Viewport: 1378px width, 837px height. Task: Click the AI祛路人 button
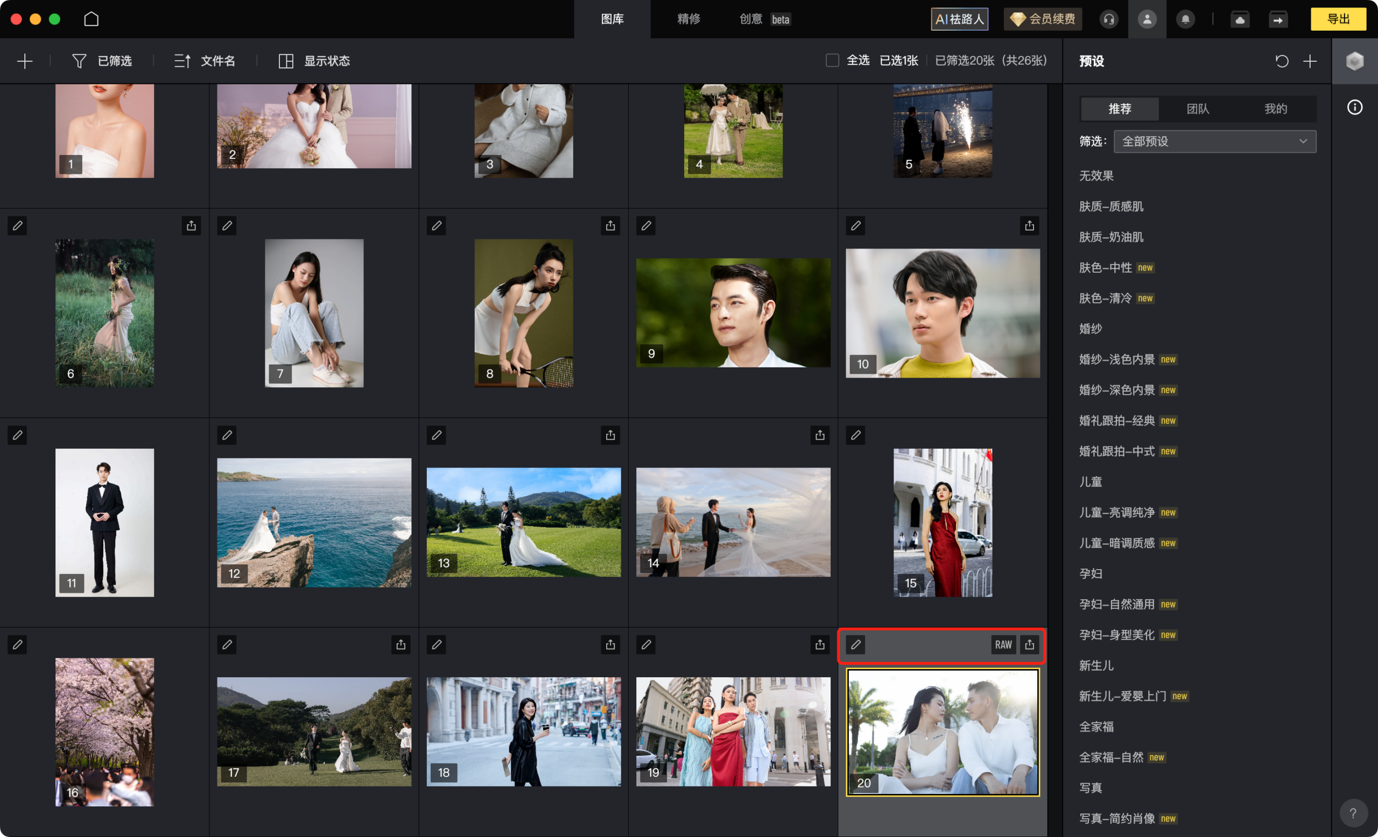click(x=959, y=18)
